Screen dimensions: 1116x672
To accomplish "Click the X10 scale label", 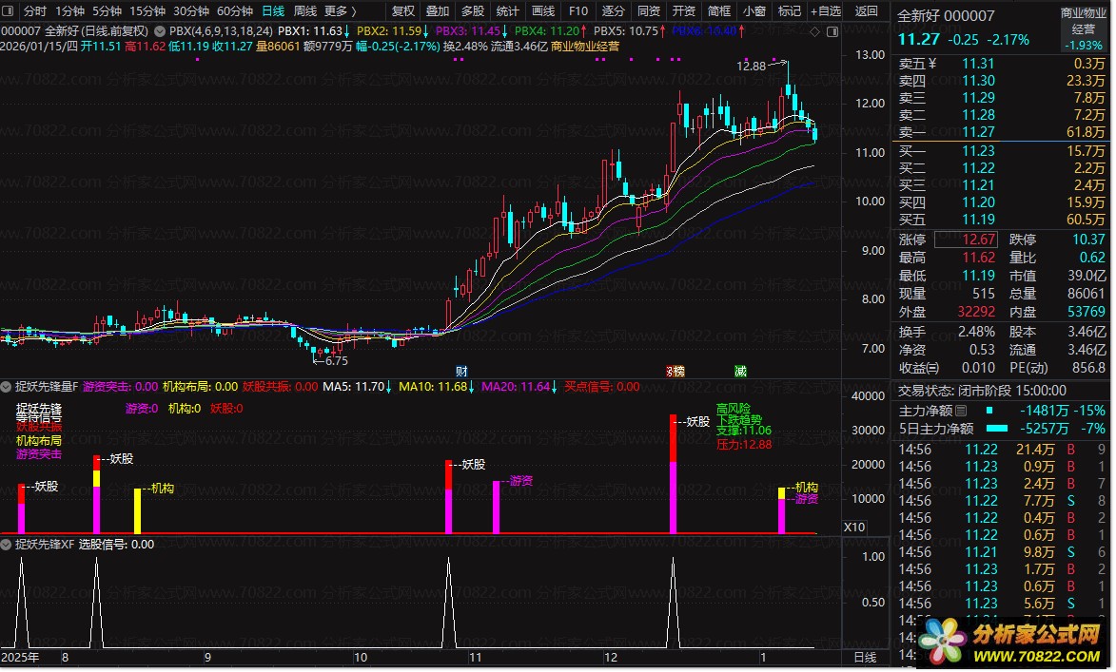I will pyautogui.click(x=854, y=527).
